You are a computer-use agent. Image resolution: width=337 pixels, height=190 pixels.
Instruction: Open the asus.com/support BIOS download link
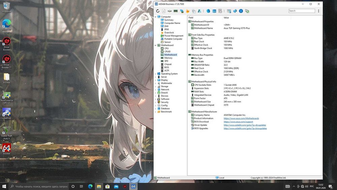click(x=238, y=122)
